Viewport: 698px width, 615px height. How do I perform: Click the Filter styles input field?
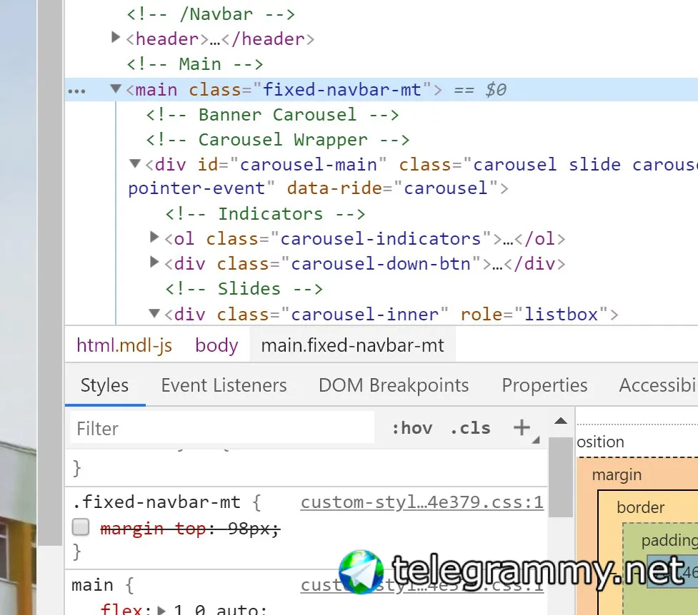pos(222,428)
